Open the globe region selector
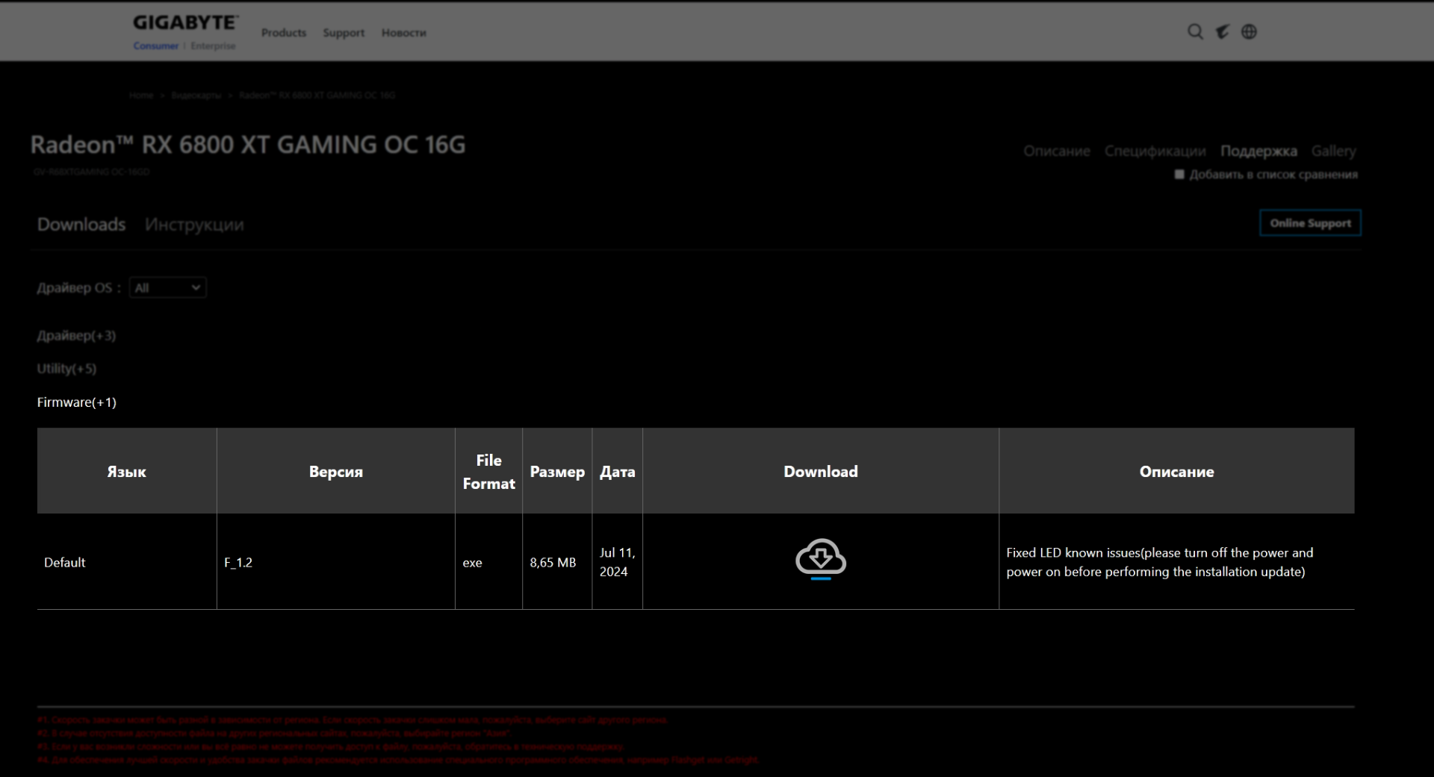The width and height of the screenshot is (1434, 777). (x=1249, y=32)
